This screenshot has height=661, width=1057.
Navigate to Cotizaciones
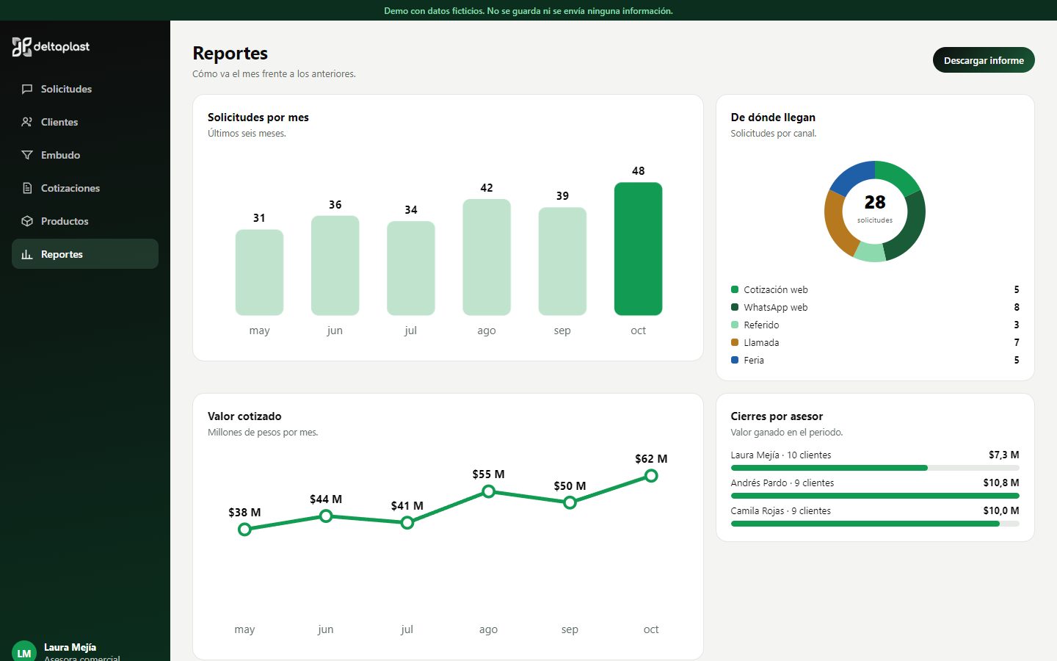tap(85, 188)
